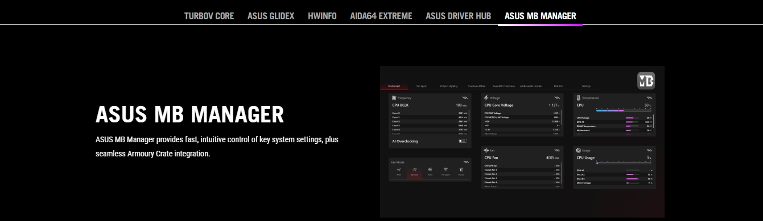Open Polymo Lighting tab in preview
The image size is (763, 221).
coord(449,86)
